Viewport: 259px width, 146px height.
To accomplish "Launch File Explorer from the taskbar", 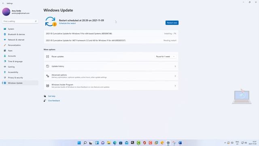I will [x=109, y=143].
